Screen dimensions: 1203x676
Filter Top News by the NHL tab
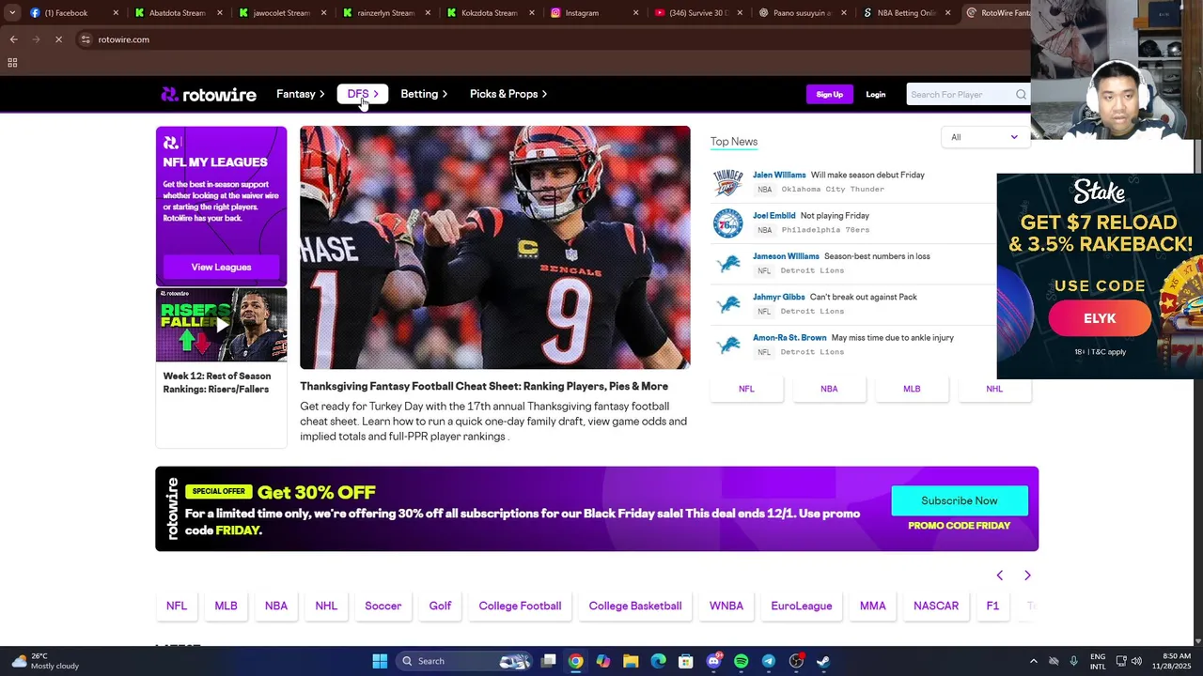pyautogui.click(x=994, y=389)
